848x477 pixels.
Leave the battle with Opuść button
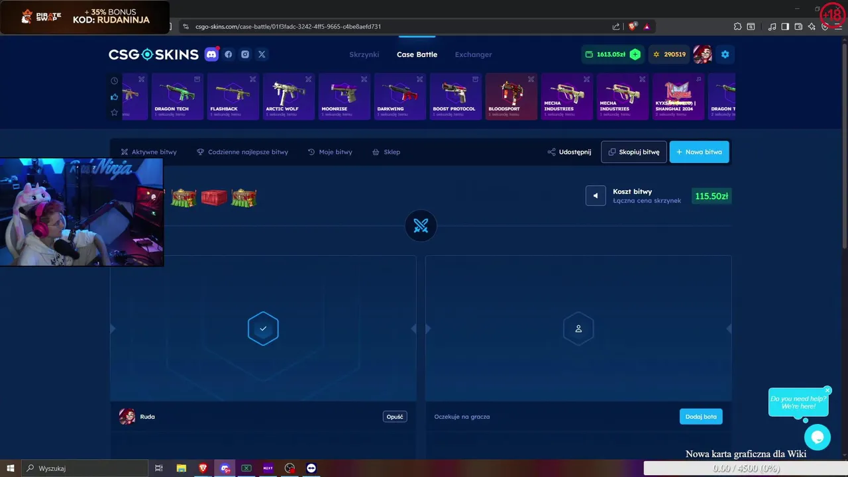tap(395, 417)
